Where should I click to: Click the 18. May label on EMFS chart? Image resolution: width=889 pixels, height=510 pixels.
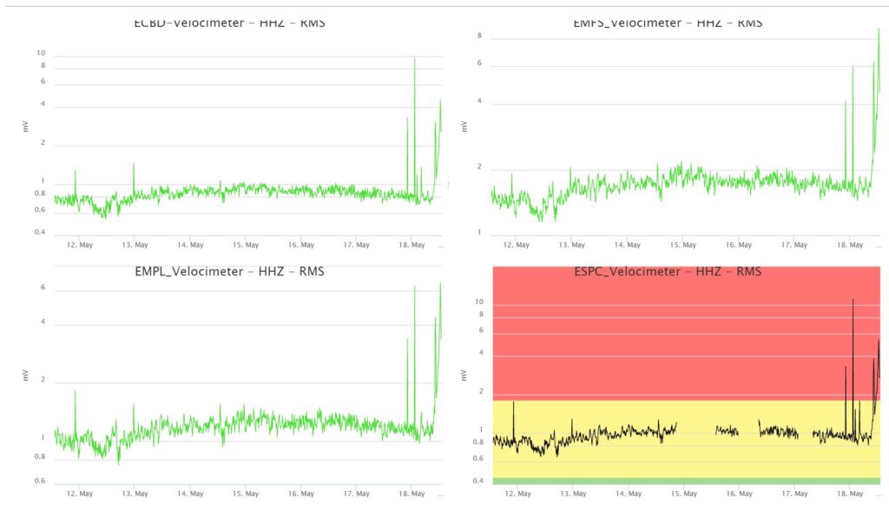pos(850,245)
